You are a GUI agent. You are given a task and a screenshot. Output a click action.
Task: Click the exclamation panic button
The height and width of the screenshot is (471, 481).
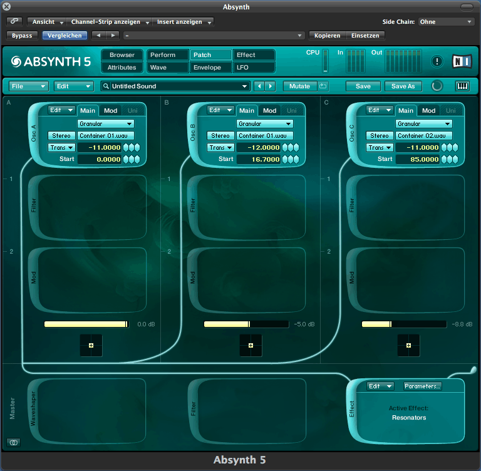tap(437, 61)
